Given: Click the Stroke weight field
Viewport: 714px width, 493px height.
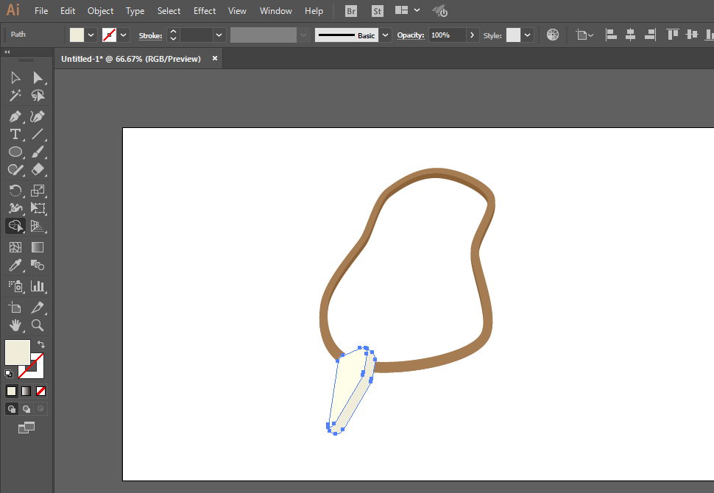Looking at the screenshot, I should (197, 35).
